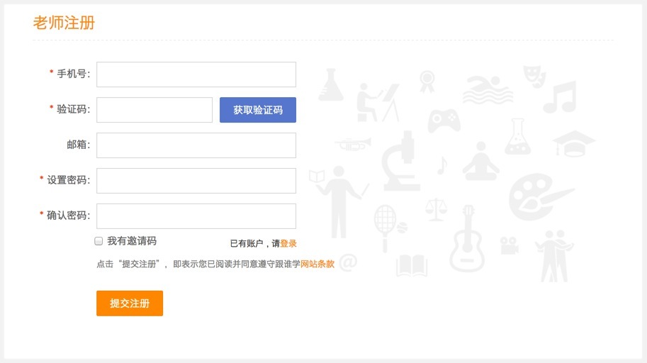Open the 登录 login link
647x363 pixels.
[x=288, y=243]
